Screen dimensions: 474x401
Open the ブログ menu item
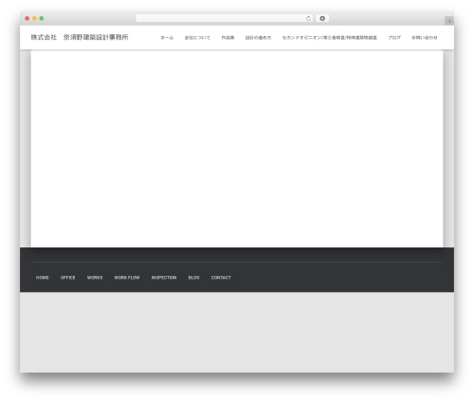pos(394,38)
